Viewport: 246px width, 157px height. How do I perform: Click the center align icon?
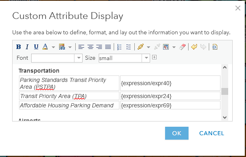90,47
